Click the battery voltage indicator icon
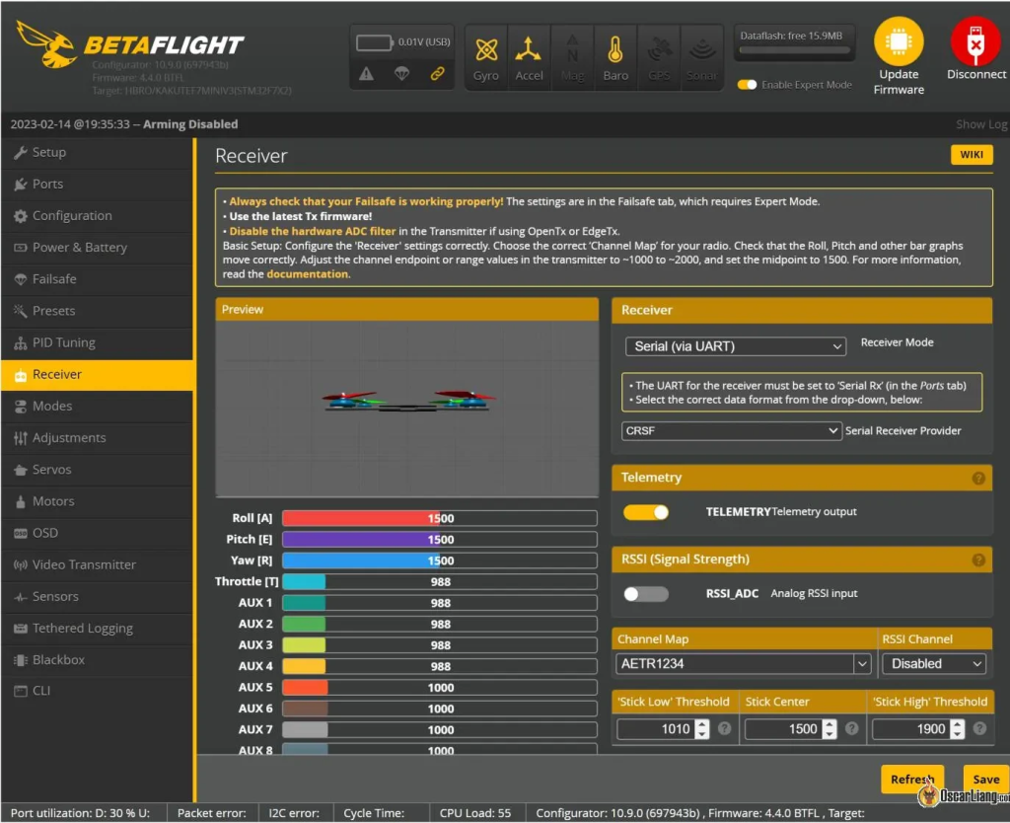 [x=374, y=42]
